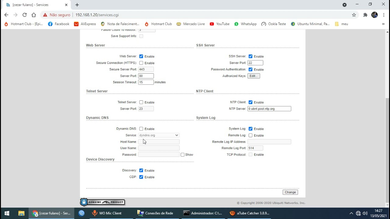
Task: Click the SSH Server Port field
Action: tap(255, 63)
